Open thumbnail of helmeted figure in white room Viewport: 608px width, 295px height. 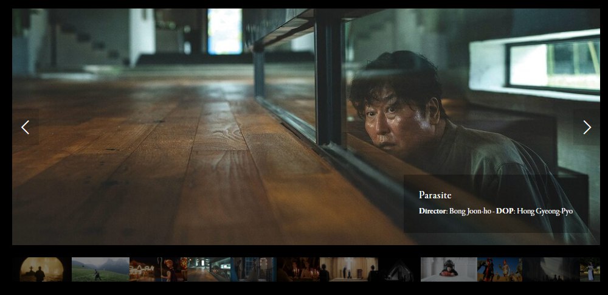pyautogui.click(x=449, y=269)
